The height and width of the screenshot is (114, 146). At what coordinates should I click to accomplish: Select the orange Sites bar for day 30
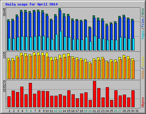tap(133, 70)
